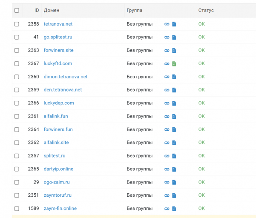Click the Группа column header

135,10
